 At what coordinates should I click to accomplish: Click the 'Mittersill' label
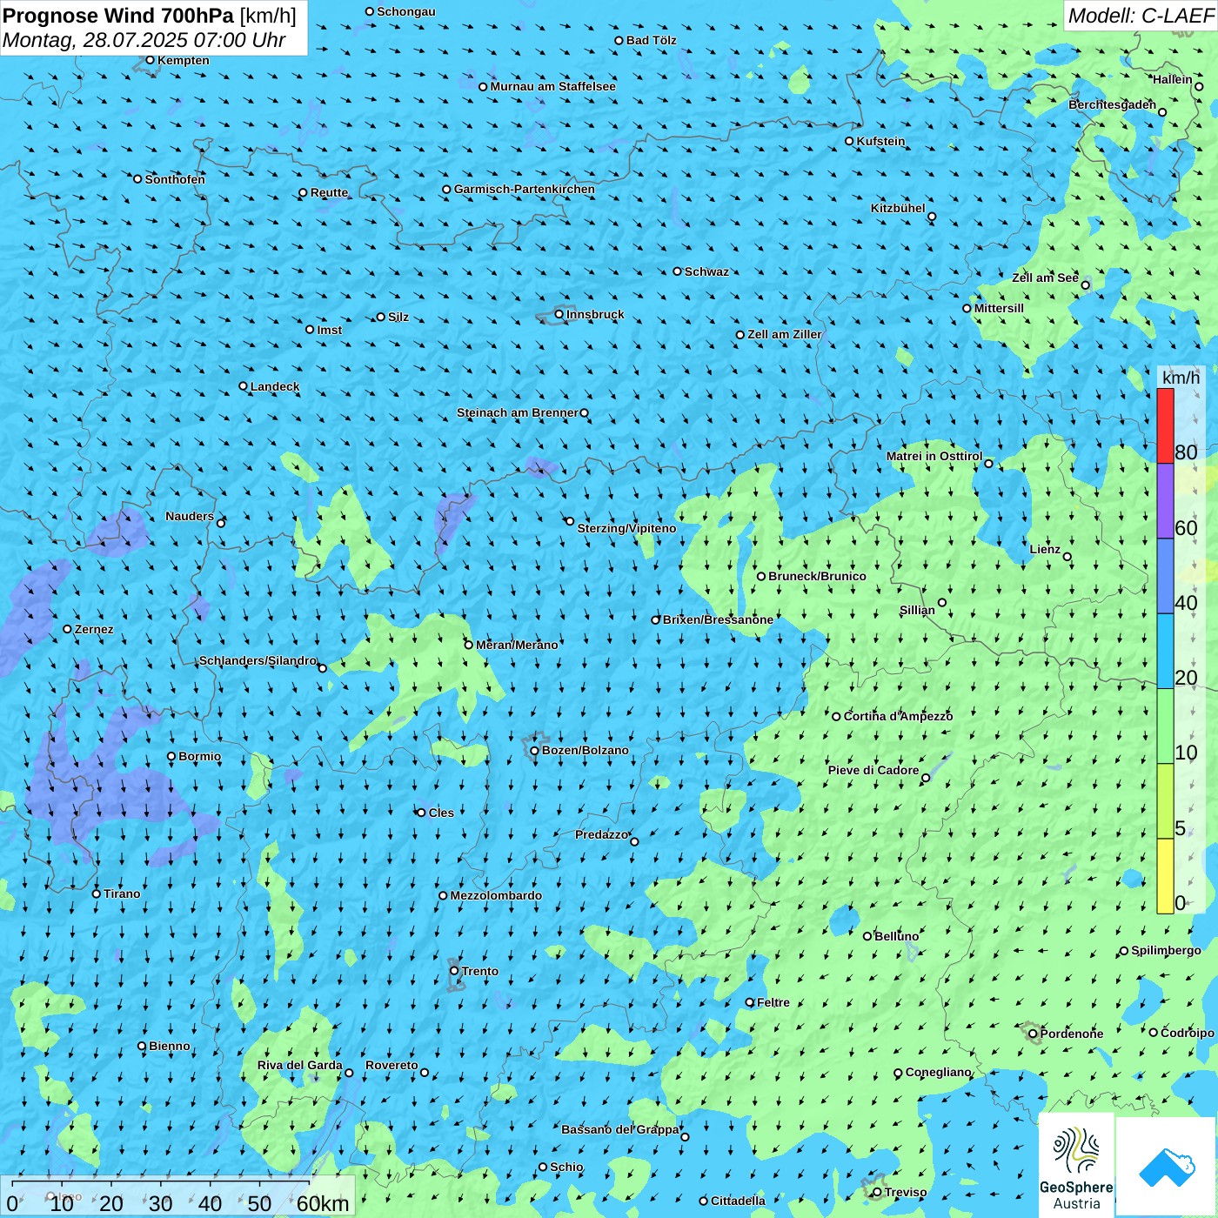tap(999, 308)
